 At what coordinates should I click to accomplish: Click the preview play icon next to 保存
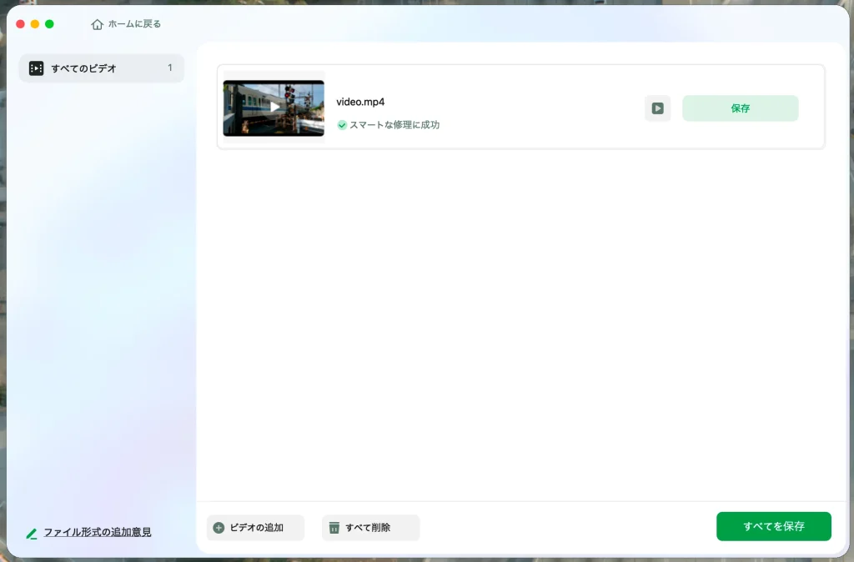pos(657,108)
